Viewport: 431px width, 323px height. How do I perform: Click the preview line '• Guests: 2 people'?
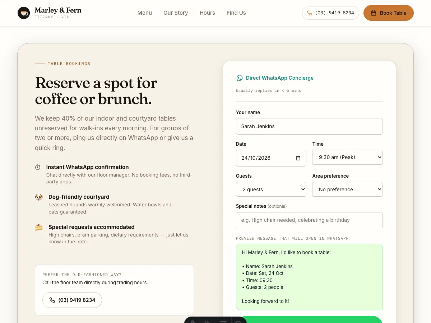pyautogui.click(x=263, y=287)
